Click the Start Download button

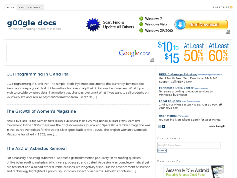point(201,24)
